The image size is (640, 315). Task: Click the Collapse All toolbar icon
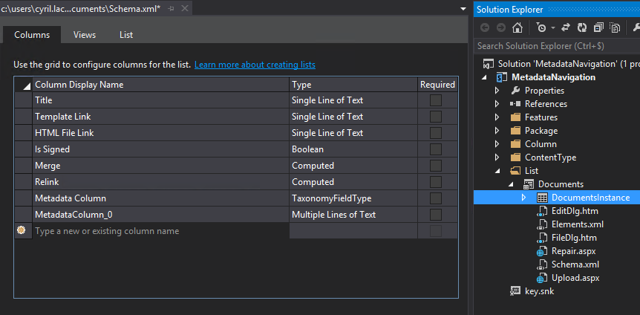(598, 27)
